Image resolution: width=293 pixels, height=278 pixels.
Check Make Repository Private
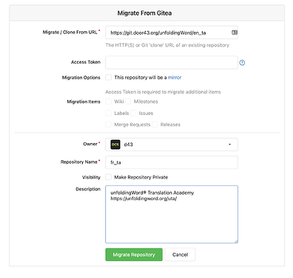(x=109, y=177)
